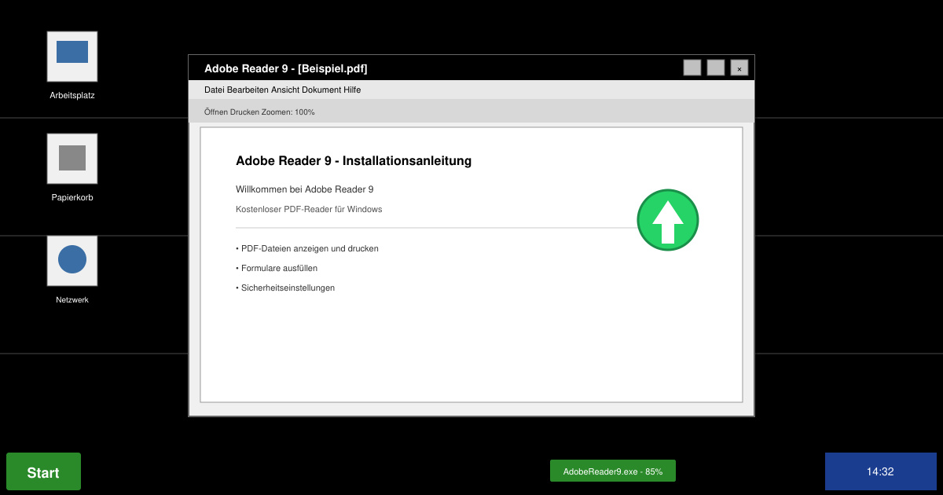Open the Arbeitsplatz desktop icon

click(72, 57)
